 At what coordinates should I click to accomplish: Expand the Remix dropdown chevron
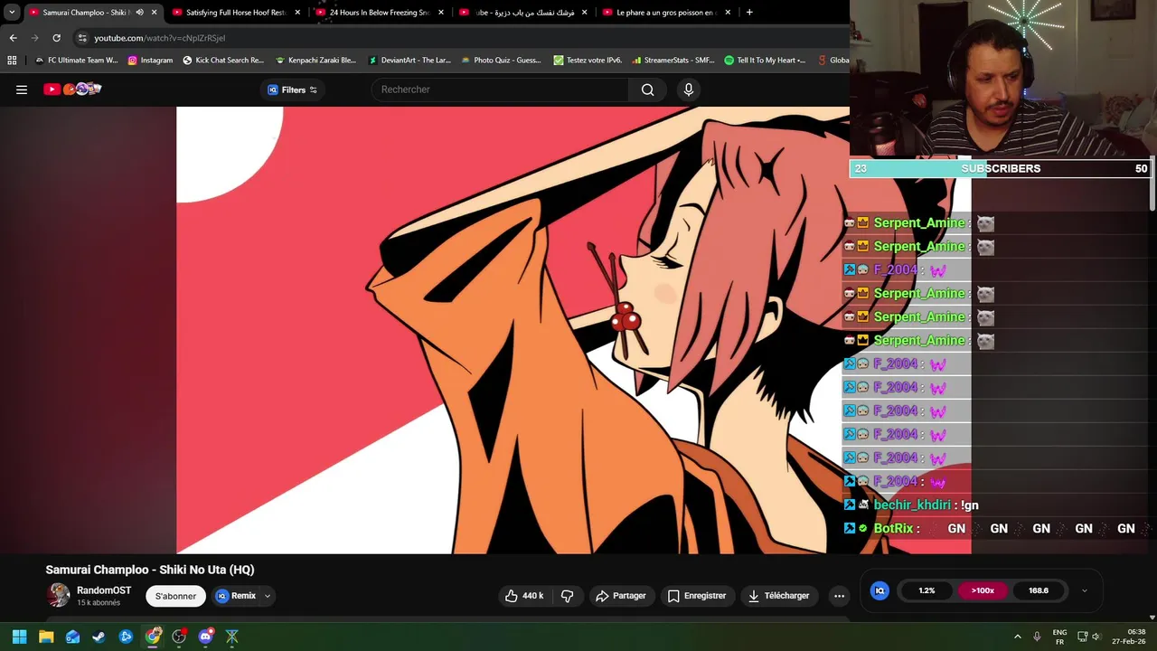[268, 596]
